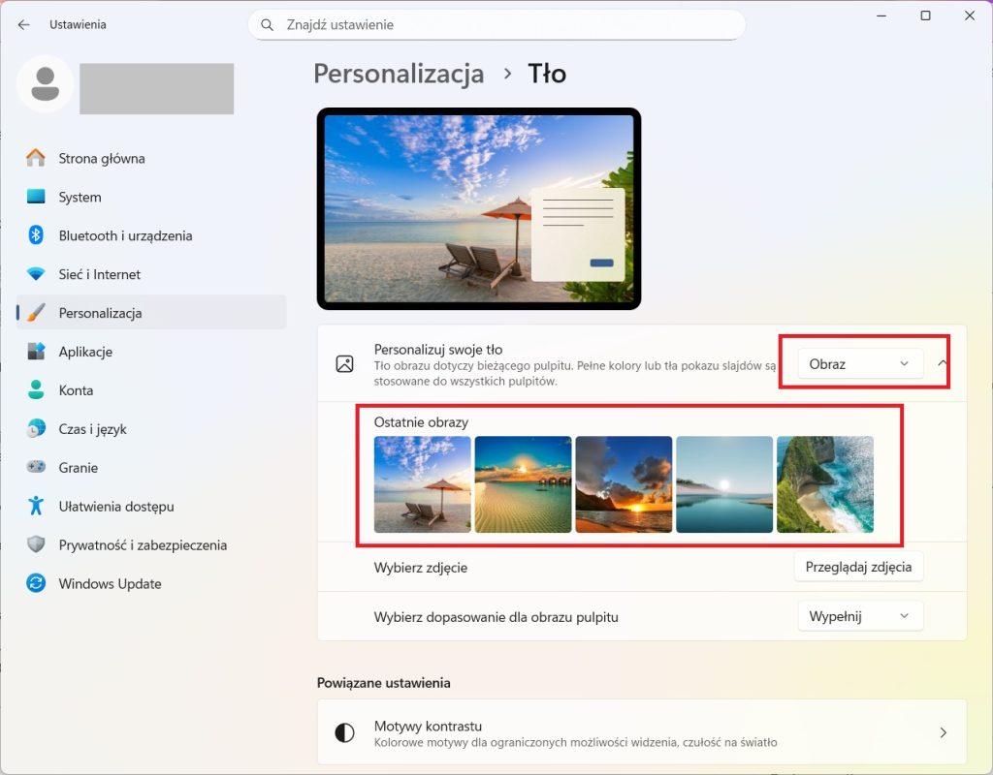The image size is (993, 775).
Task: Click the Bluetooth i urządzenia icon
Action: pos(36,235)
